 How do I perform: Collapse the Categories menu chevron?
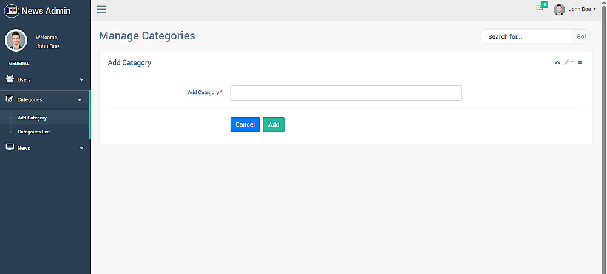click(x=80, y=99)
